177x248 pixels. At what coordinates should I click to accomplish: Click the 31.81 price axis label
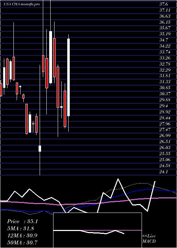(165, 76)
